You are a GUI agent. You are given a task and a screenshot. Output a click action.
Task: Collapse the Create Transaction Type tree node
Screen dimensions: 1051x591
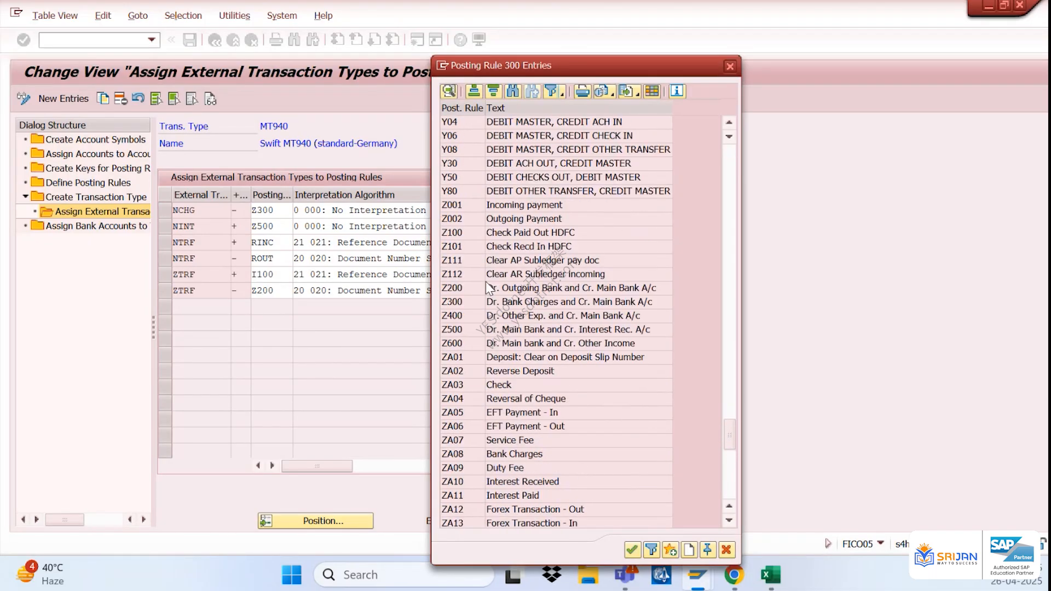[x=25, y=196]
